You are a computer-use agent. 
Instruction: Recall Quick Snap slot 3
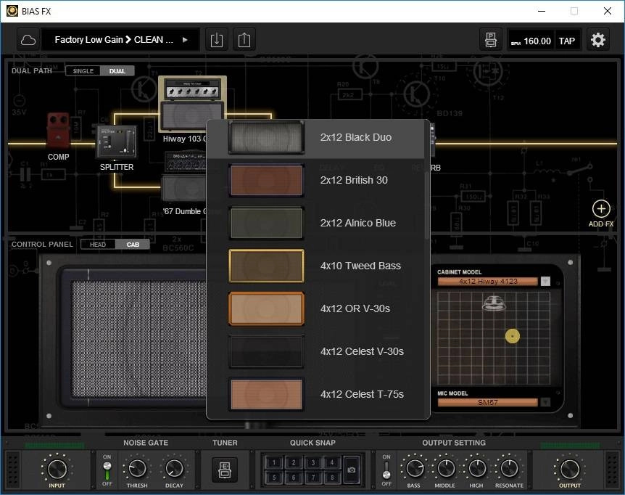(x=313, y=462)
